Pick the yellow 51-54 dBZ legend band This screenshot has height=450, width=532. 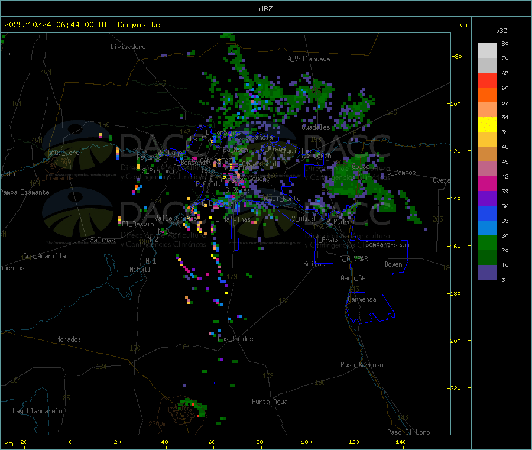tap(487, 125)
